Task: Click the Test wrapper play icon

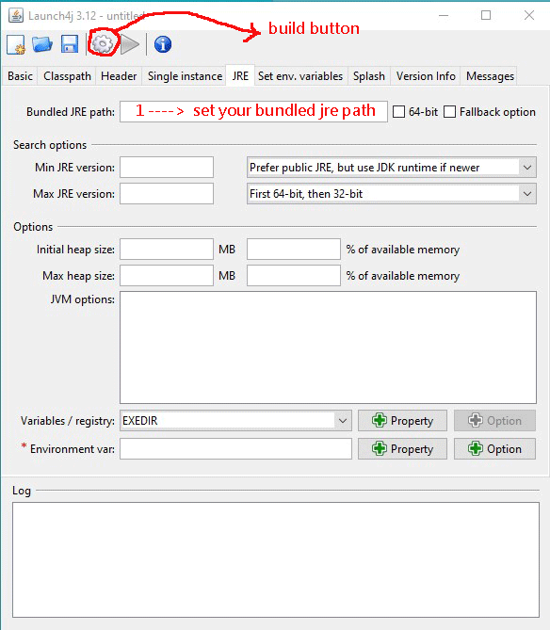Action: 129,44
